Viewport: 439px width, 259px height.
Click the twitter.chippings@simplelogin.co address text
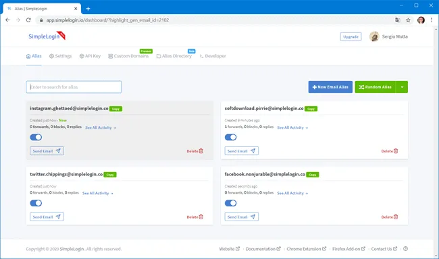tap(66, 174)
